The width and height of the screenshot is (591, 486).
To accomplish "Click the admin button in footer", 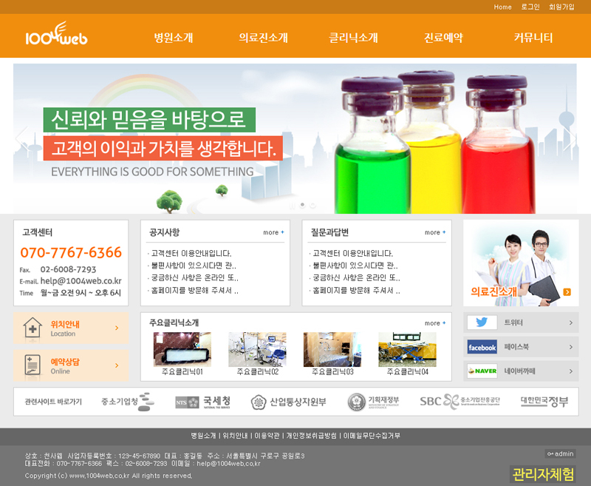I will coord(560,453).
